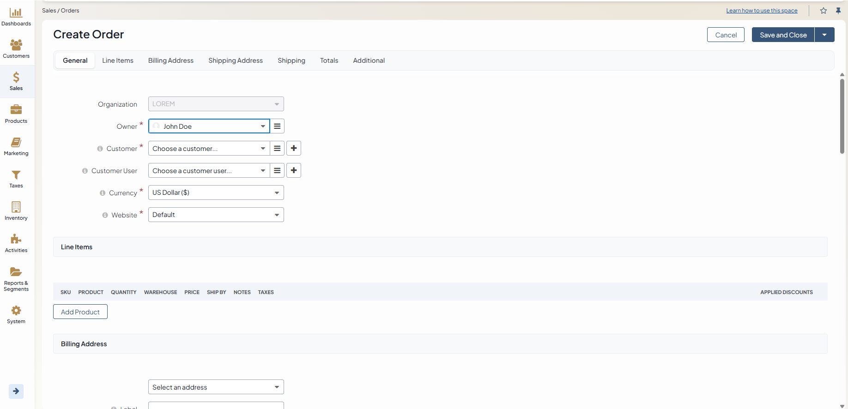Open the Taxes funnel icon

click(x=16, y=175)
